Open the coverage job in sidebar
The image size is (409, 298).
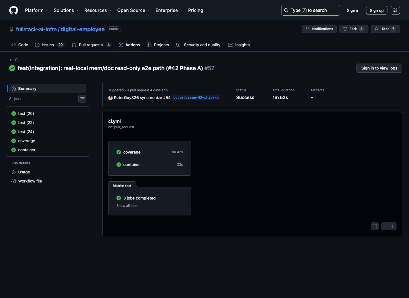[48, 141]
